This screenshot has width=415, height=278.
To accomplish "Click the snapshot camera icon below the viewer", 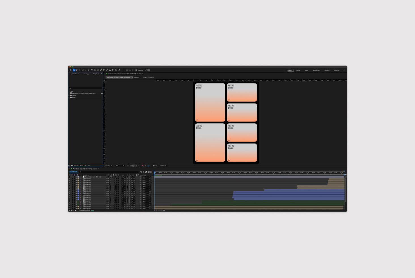I will click(154, 166).
